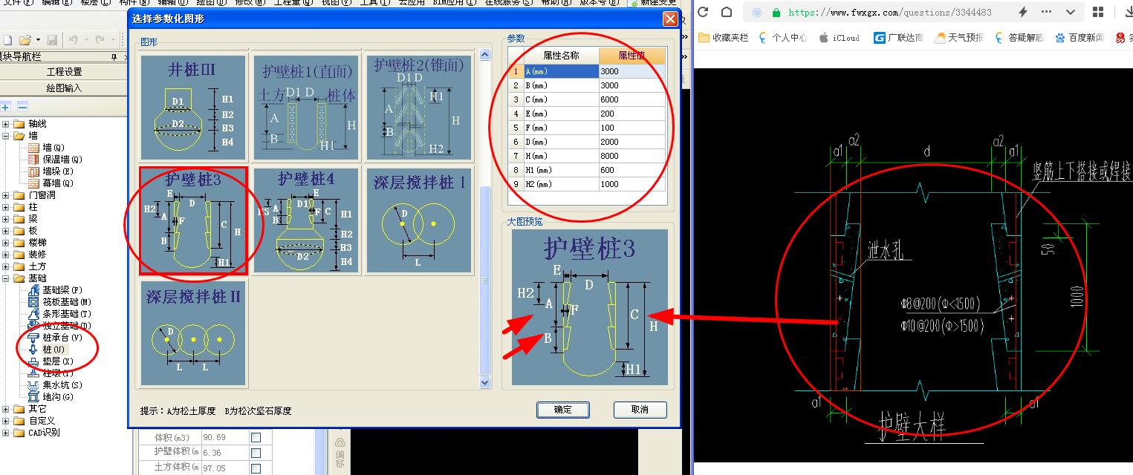Select 桩承台(V) in the tree
This screenshot has height=475, width=1133.
click(62, 338)
